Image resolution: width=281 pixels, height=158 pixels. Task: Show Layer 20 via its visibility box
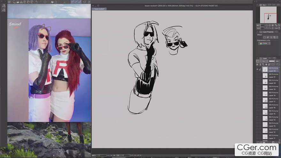257,82
